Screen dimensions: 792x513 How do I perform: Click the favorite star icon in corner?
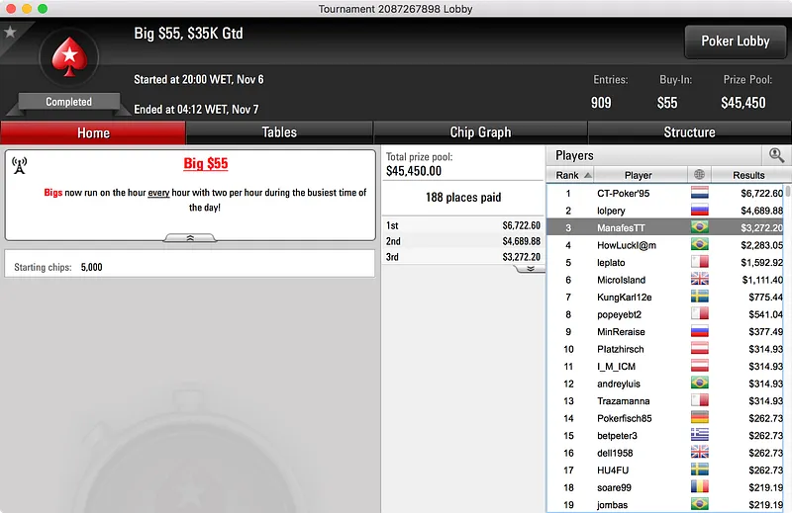coord(10,33)
